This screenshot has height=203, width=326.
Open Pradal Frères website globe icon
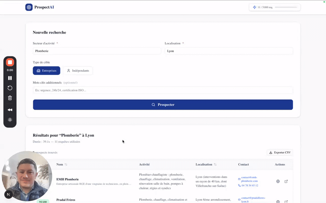click(278, 201)
